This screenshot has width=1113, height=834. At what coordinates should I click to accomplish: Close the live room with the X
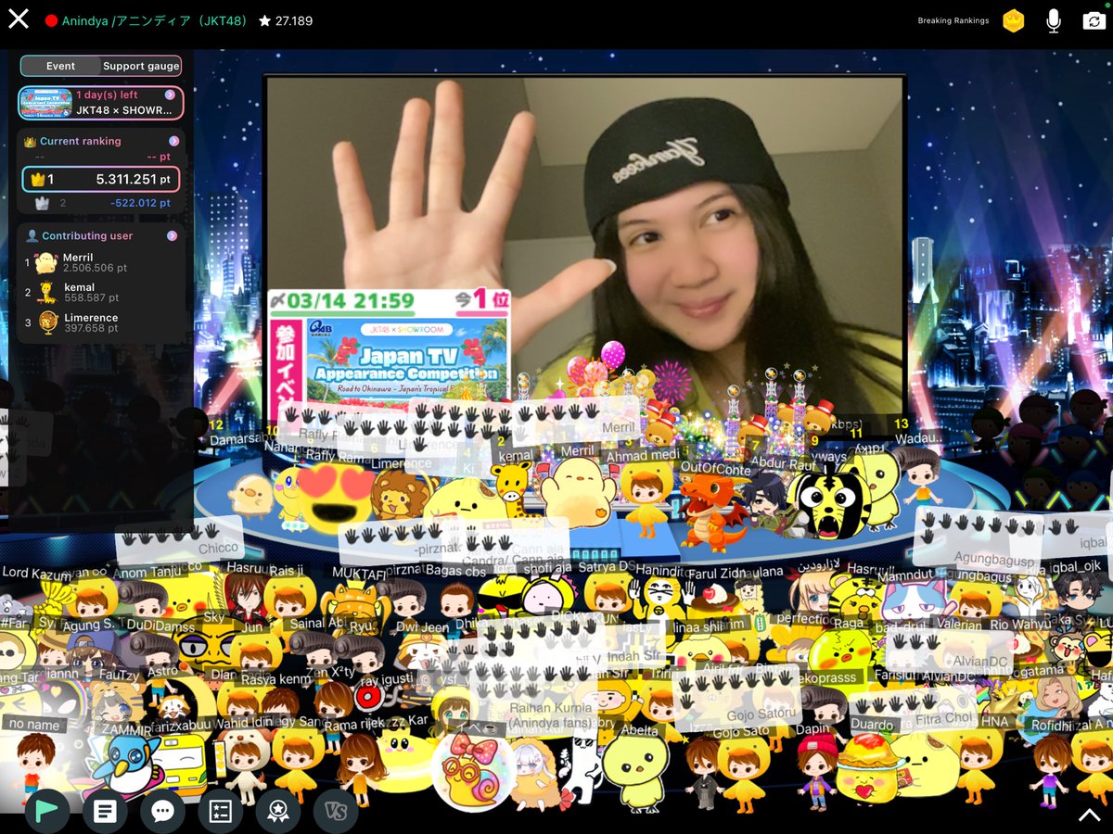click(19, 19)
